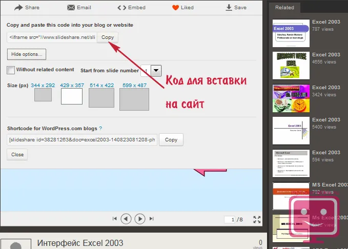Click the Embed code brackets icon
This screenshot has height=249, width=348.
(x=121, y=8)
